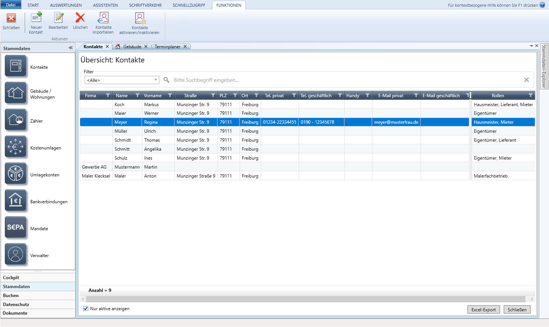
Task: Switch to the Terminplaner tab
Action: pos(168,47)
